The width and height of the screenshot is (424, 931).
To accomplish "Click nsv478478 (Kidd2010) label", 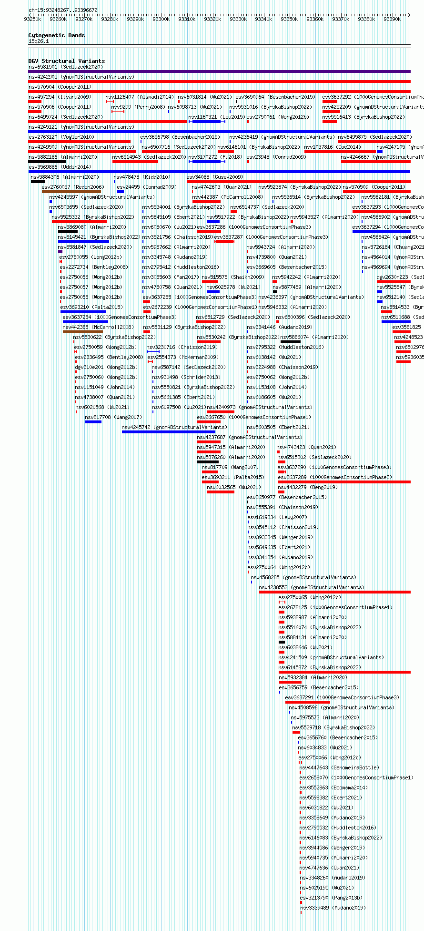I will coord(141,177).
